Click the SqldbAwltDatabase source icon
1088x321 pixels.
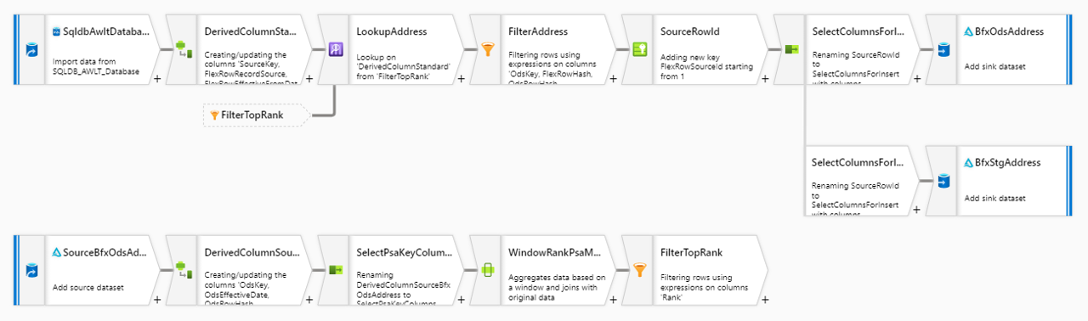point(31,50)
